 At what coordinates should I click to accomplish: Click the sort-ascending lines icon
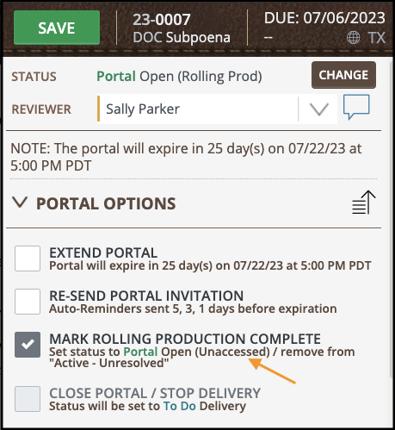[364, 203]
